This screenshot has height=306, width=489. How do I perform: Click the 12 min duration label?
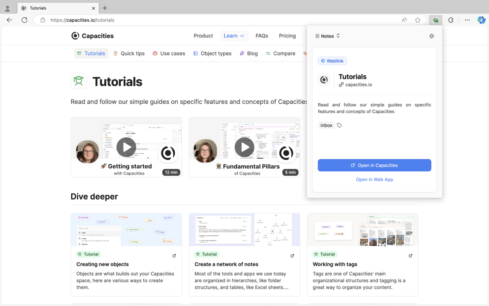coord(171,172)
